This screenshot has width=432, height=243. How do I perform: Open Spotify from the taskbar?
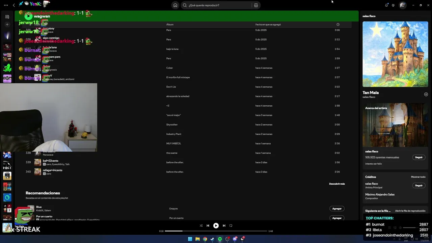click(220, 239)
